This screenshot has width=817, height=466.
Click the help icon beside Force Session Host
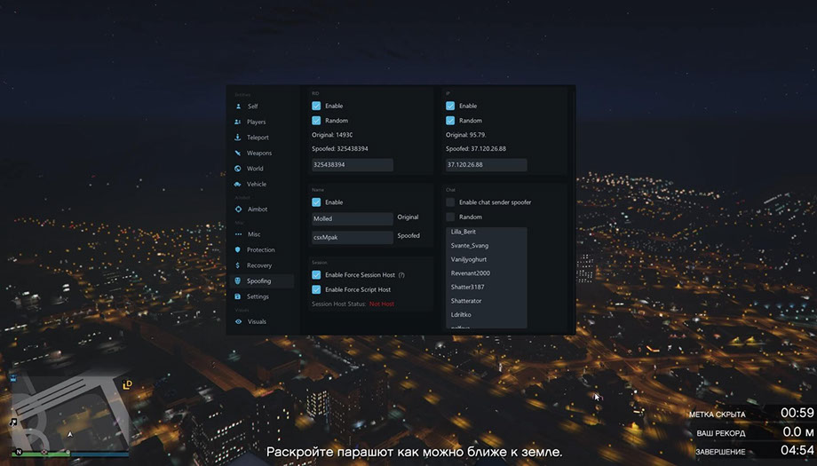point(401,275)
